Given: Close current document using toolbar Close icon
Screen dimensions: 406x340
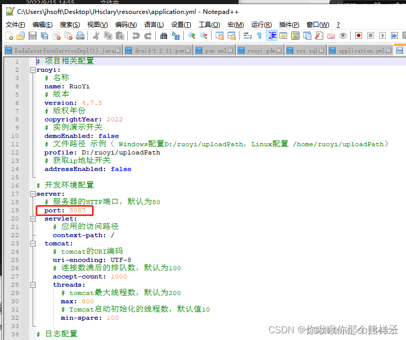Looking at the screenshot, I should pos(56,36).
